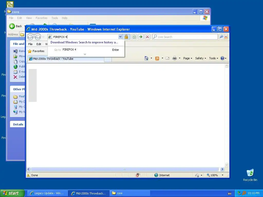The height and width of the screenshot is (197, 263).
Task: Open the Home button dropdown arrow
Action: pyautogui.click(x=151, y=58)
